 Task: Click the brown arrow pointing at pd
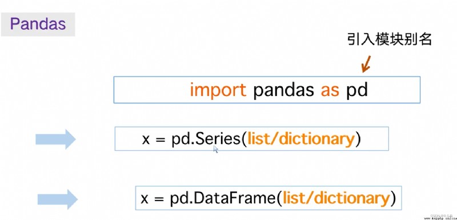(x=366, y=64)
